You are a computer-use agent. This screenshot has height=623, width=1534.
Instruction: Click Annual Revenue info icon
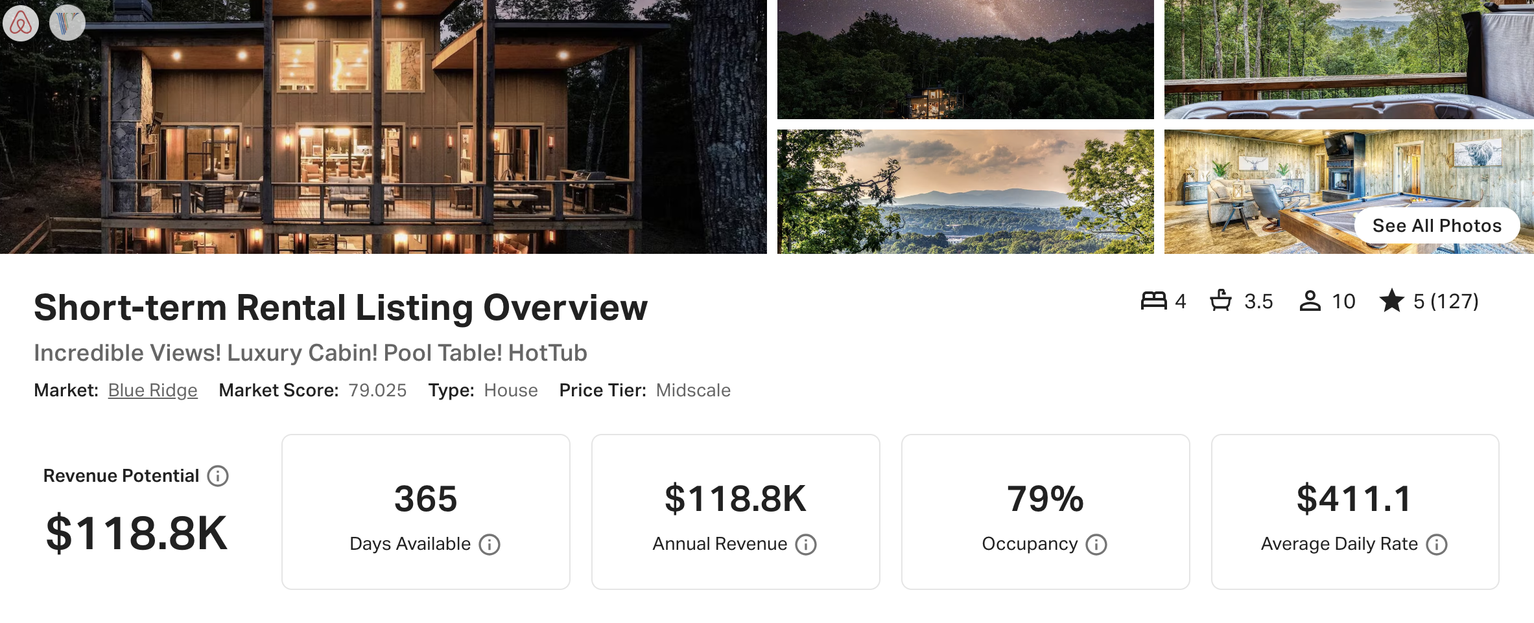click(806, 545)
